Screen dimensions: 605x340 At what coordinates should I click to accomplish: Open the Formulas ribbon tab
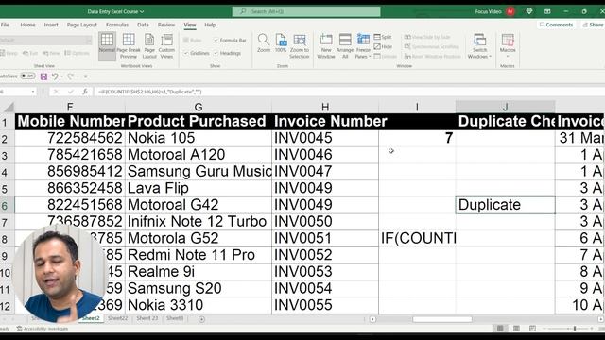[117, 25]
